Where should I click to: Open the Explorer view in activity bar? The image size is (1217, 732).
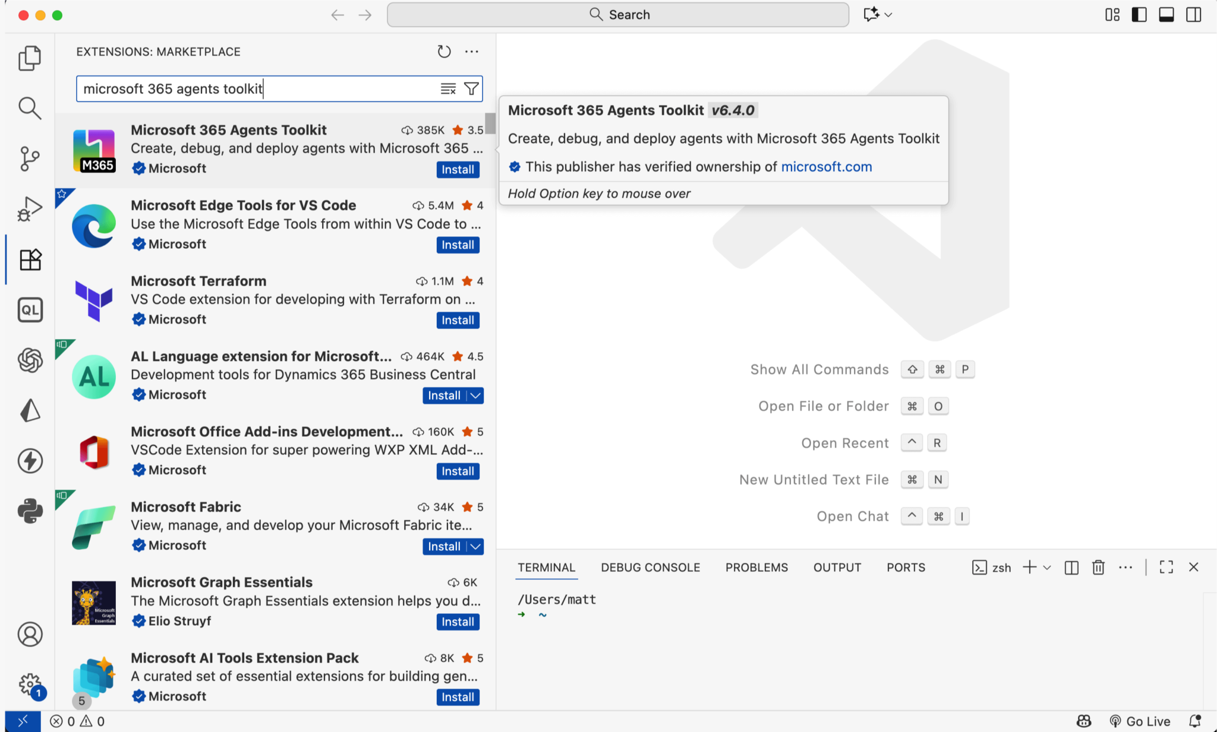pos(30,58)
